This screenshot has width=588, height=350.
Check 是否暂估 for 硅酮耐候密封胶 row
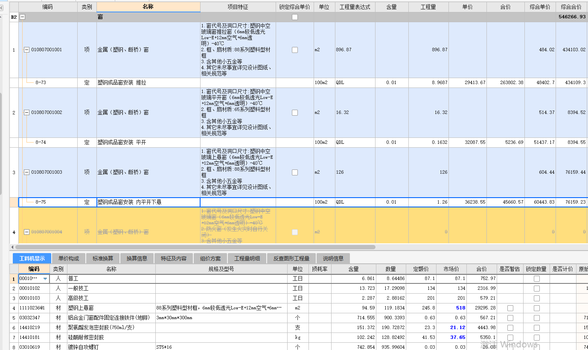(510, 338)
